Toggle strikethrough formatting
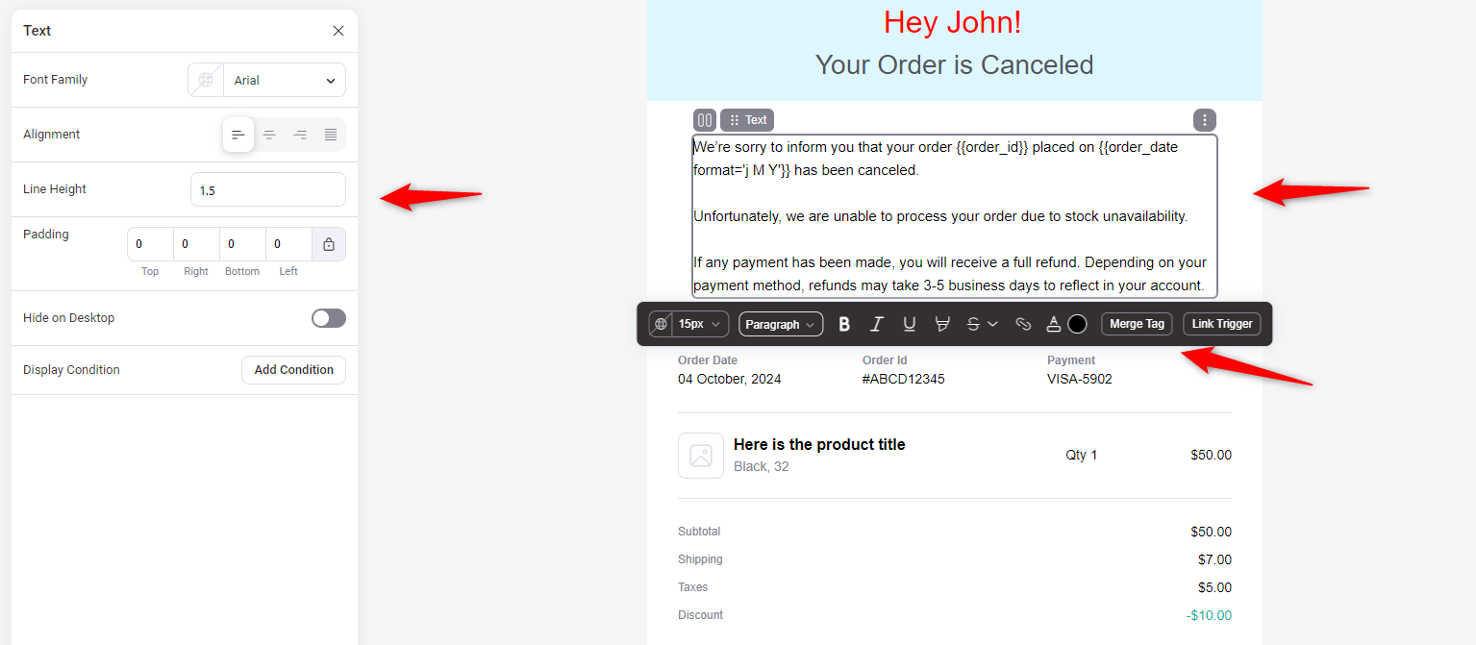 pos(973,324)
